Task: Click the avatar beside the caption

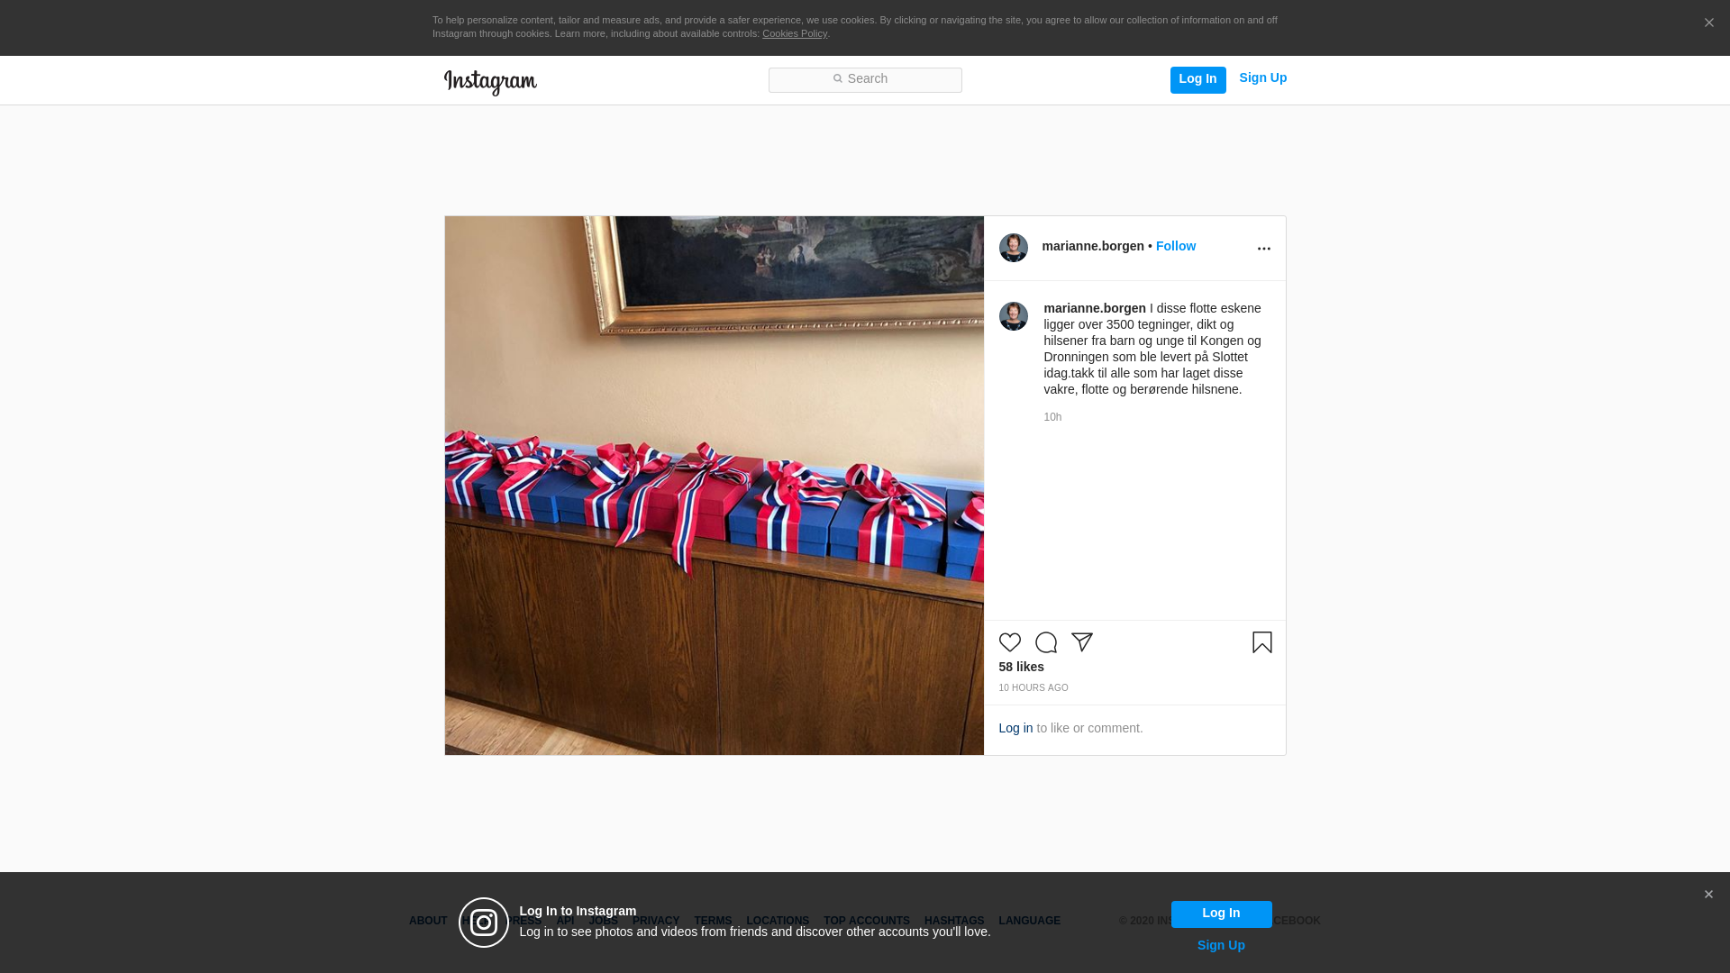Action: 1014,316
